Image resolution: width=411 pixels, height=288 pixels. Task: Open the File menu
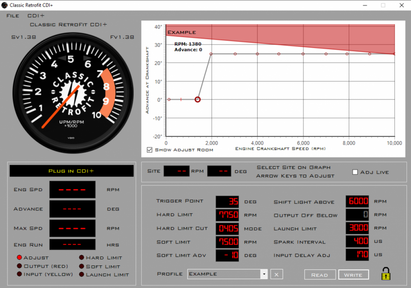pos(13,16)
